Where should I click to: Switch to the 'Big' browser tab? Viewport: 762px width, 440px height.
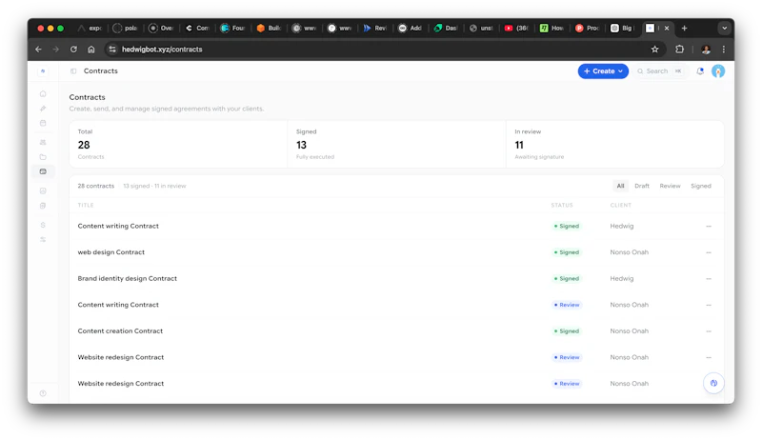coord(623,29)
